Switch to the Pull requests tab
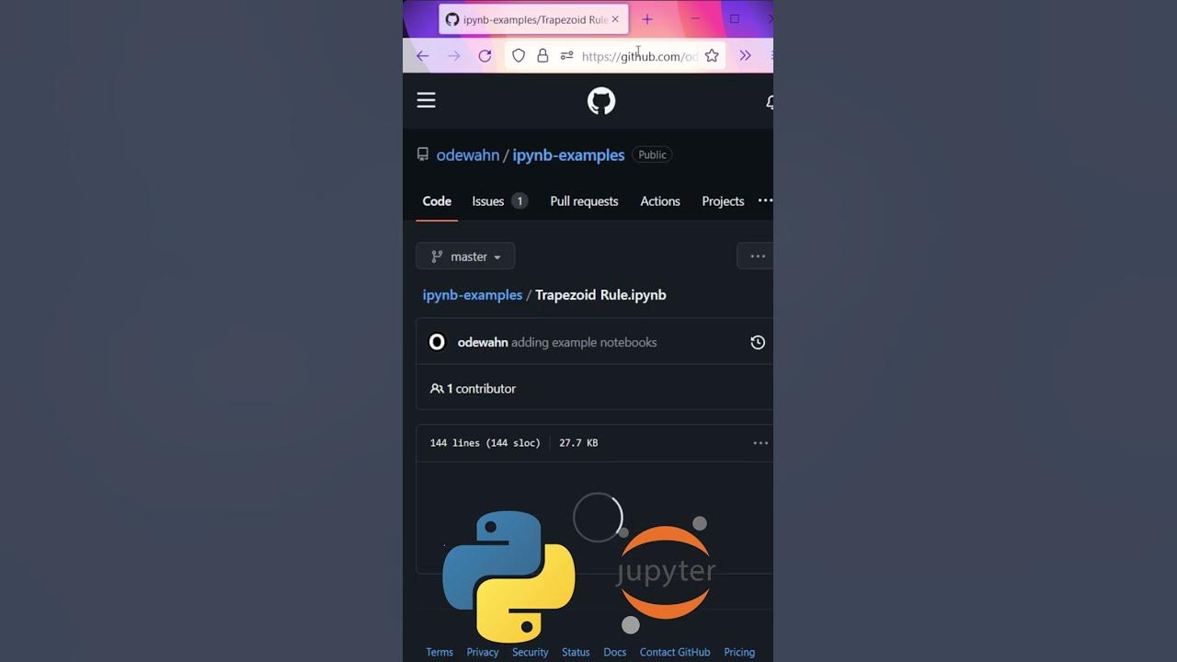The image size is (1177, 662). (x=584, y=201)
